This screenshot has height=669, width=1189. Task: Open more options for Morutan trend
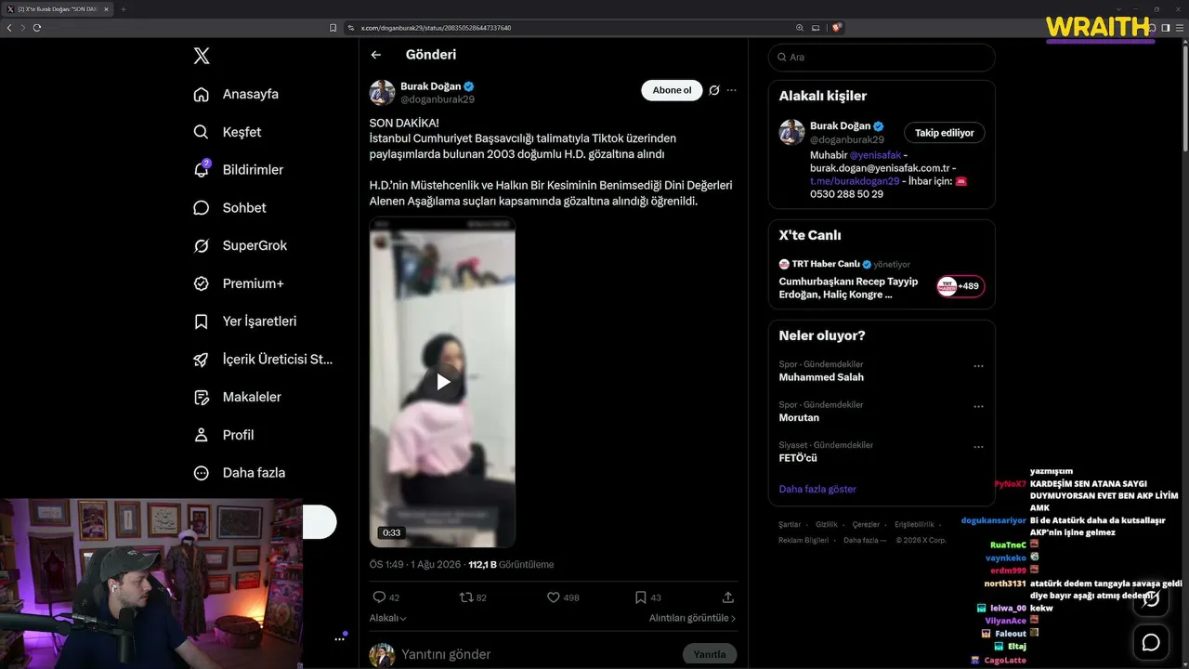click(x=978, y=406)
